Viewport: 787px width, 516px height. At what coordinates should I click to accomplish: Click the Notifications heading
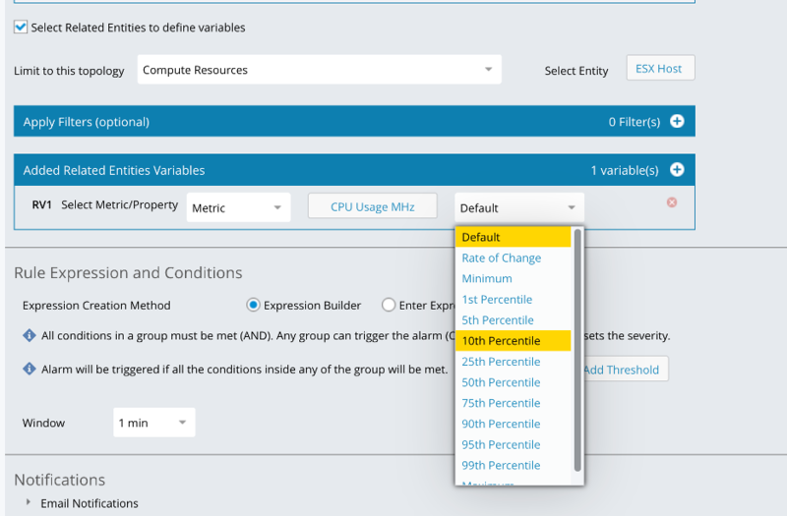[60, 480]
